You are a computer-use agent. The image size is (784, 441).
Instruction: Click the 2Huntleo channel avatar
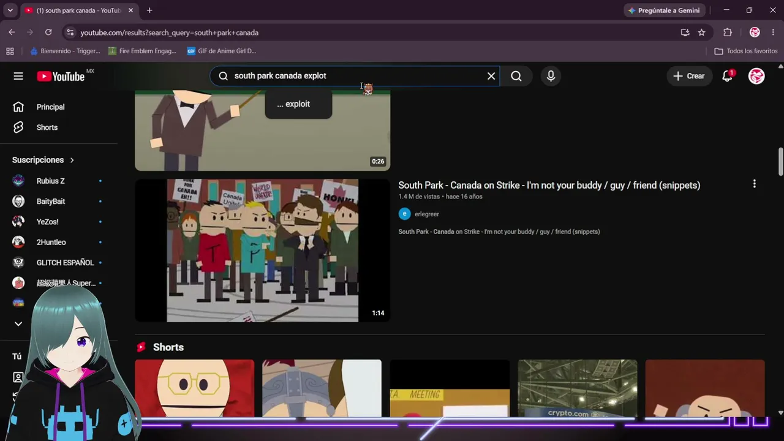tap(18, 242)
